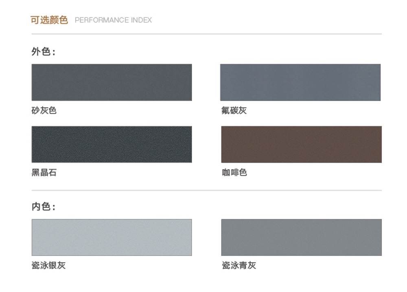Image resolution: width=407 pixels, height=292 pixels.
Task: Choose the 氟碳灰 exterior color swatch
Action: [x=300, y=82]
